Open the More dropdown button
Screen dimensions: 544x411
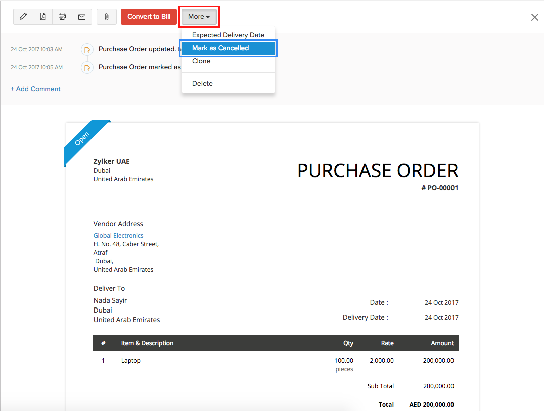[199, 16]
